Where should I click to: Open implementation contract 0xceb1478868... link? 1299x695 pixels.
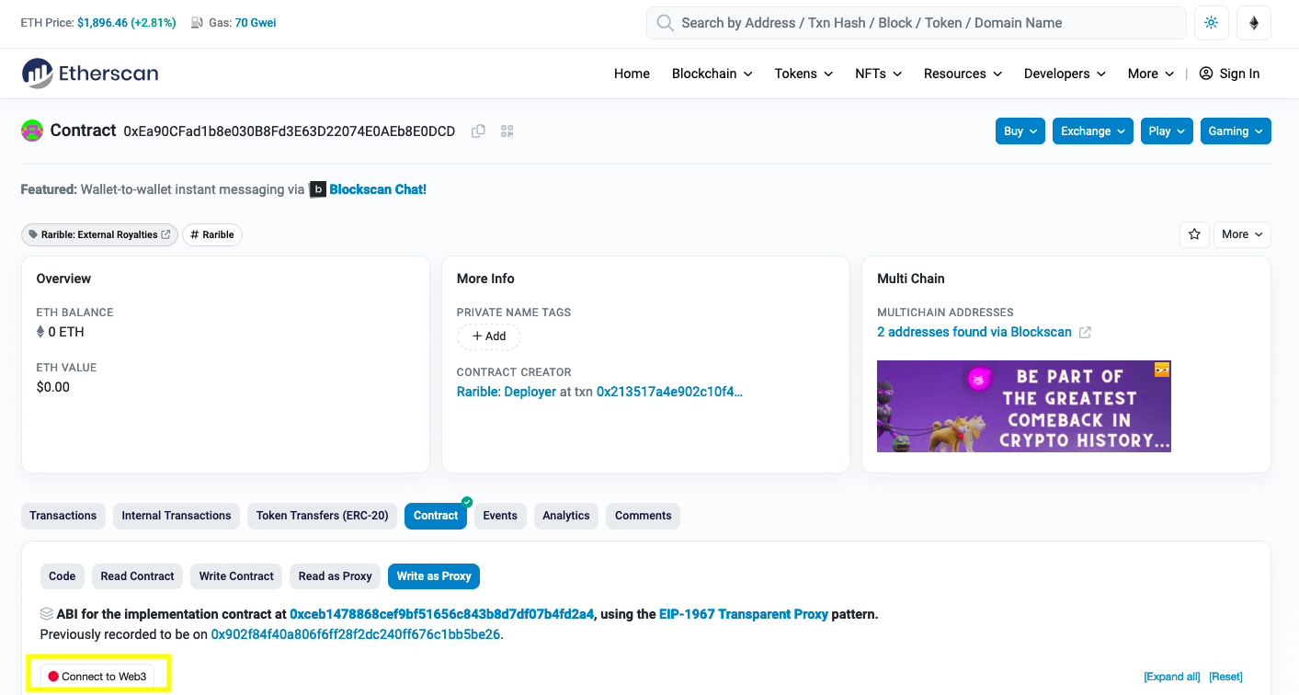(x=442, y=614)
